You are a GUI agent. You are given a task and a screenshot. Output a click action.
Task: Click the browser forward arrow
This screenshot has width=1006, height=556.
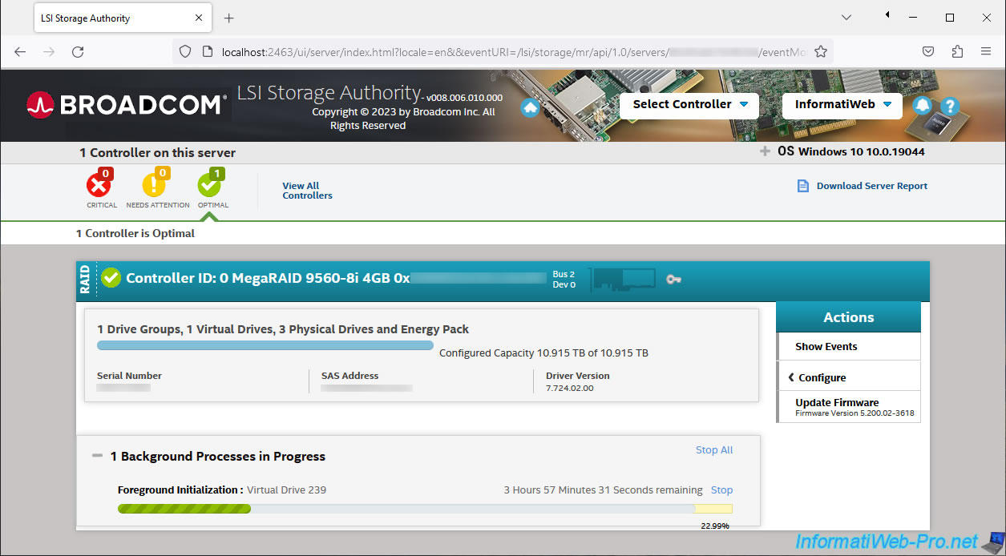[49, 51]
